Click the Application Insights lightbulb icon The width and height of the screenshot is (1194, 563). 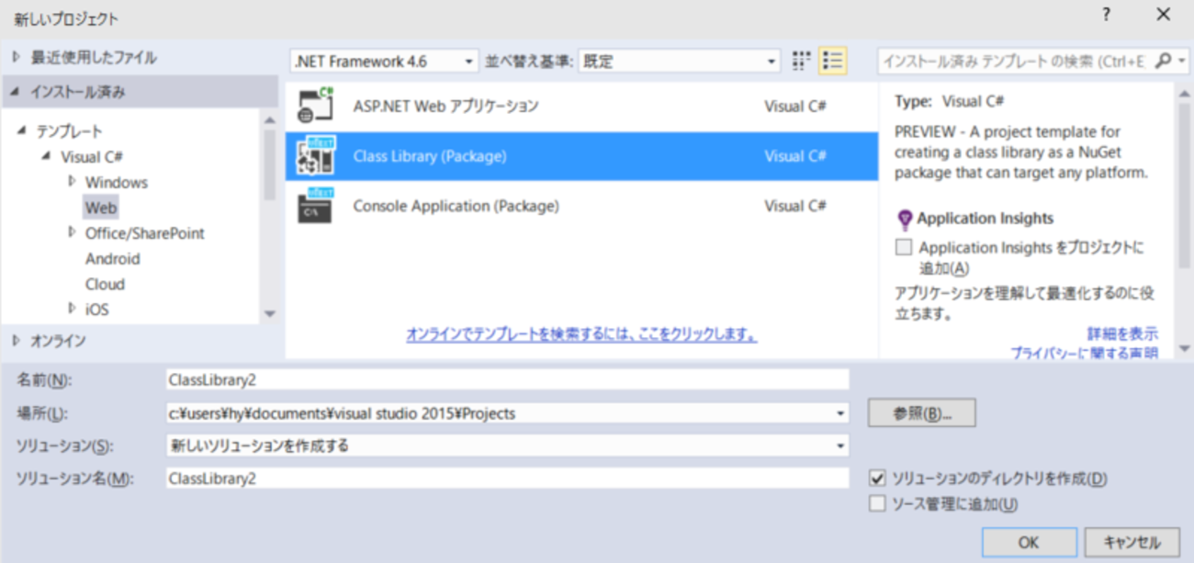pyautogui.click(x=904, y=219)
